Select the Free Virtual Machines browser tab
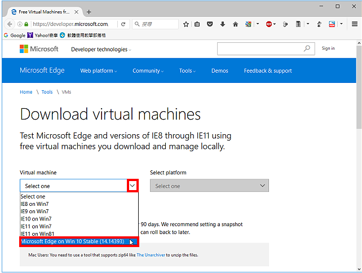The height and width of the screenshot is (273, 362). [44, 12]
